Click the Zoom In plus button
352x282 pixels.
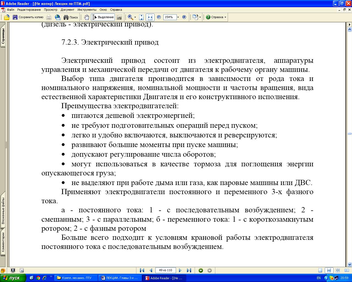pos(184,17)
